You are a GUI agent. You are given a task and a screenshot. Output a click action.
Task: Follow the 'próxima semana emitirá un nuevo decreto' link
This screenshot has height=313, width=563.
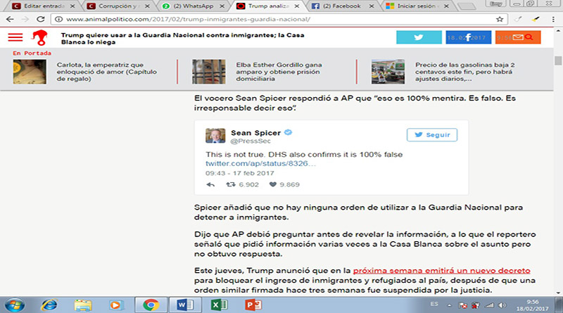click(x=441, y=270)
